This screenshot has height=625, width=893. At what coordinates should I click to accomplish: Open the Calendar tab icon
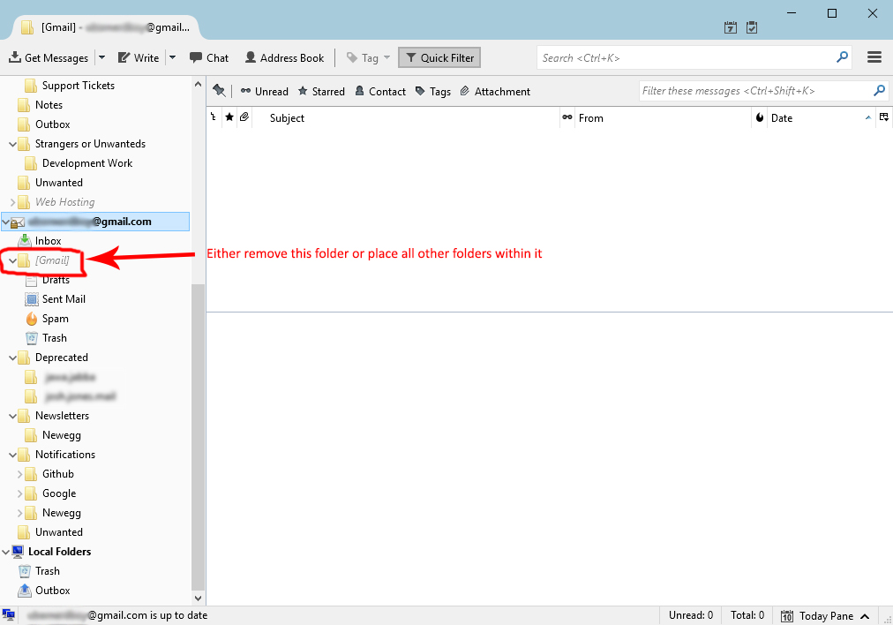click(x=730, y=27)
